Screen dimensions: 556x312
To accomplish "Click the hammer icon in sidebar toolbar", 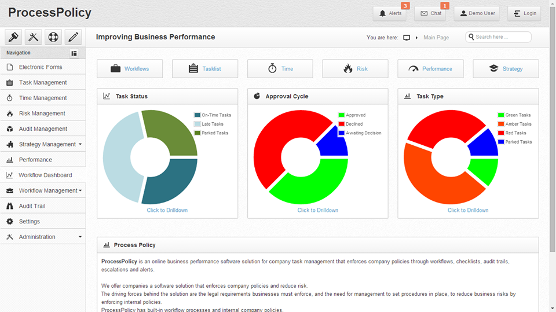I will tap(13, 37).
